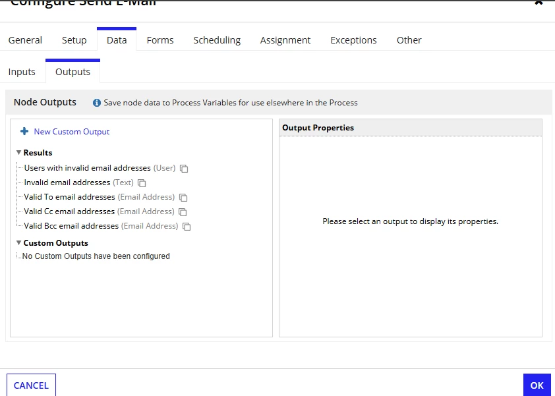
Task: Select Valid Bcc email addresses output
Action: [101, 226]
